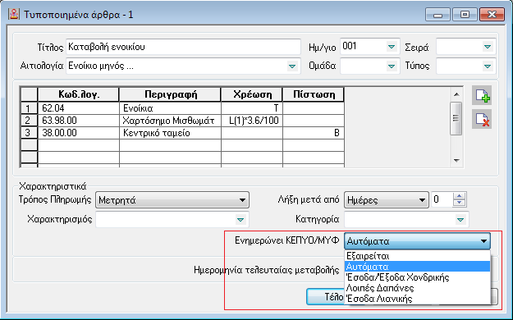The width and height of the screenshot is (513, 320).
Task: Click the Τίτλος input field
Action: [x=183, y=47]
